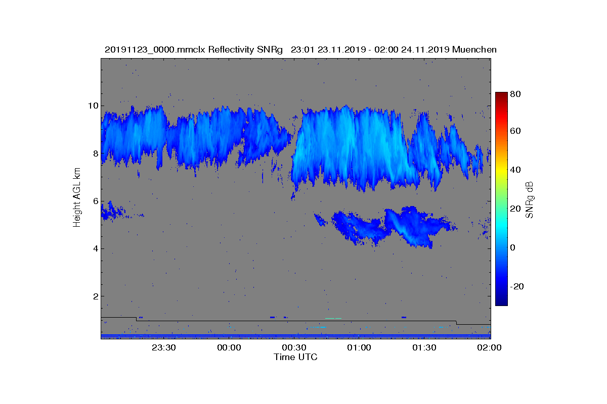This screenshot has height=404, width=607.
Task: Click the SNRg color scale bar
Action: pos(501,199)
